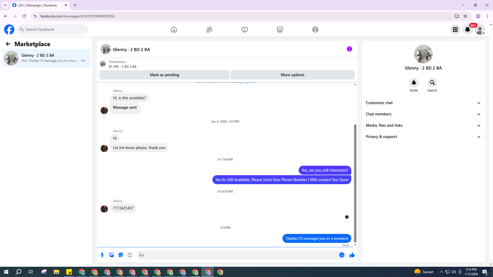Bookmark this tab with the star
This screenshot has height=277, width=493.
tap(465, 16)
